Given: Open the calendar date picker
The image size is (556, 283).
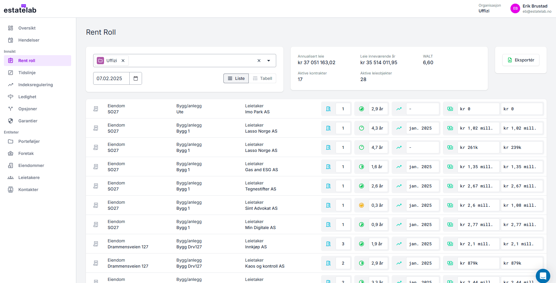Looking at the screenshot, I should click(136, 78).
